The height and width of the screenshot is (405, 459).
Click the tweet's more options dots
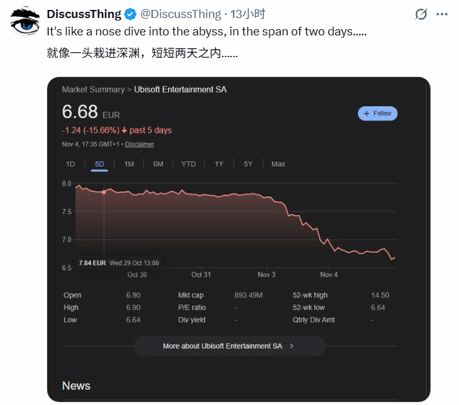pyautogui.click(x=443, y=14)
